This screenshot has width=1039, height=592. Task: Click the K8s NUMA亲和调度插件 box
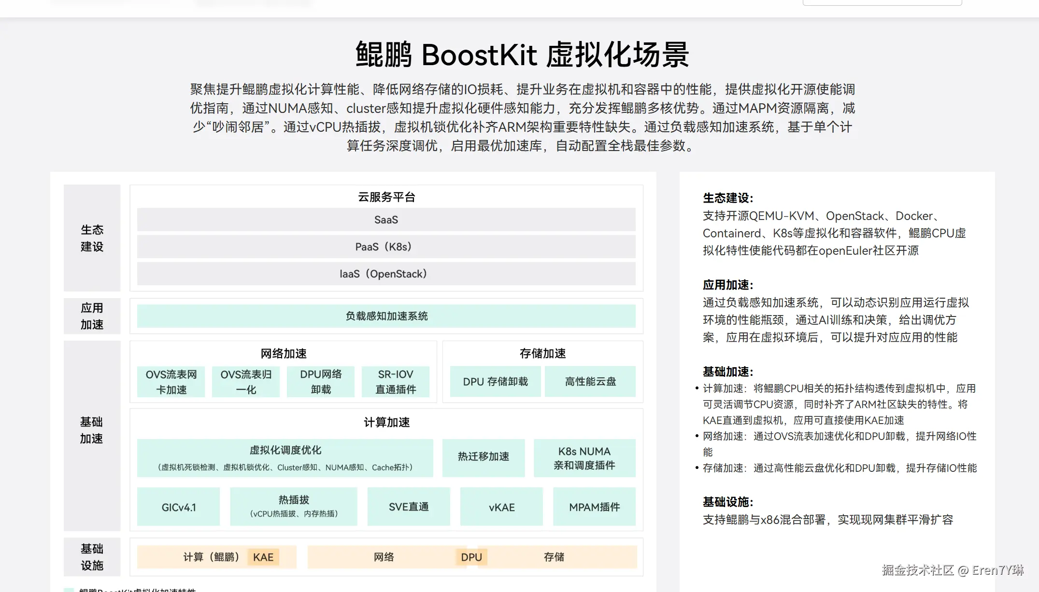click(x=584, y=458)
